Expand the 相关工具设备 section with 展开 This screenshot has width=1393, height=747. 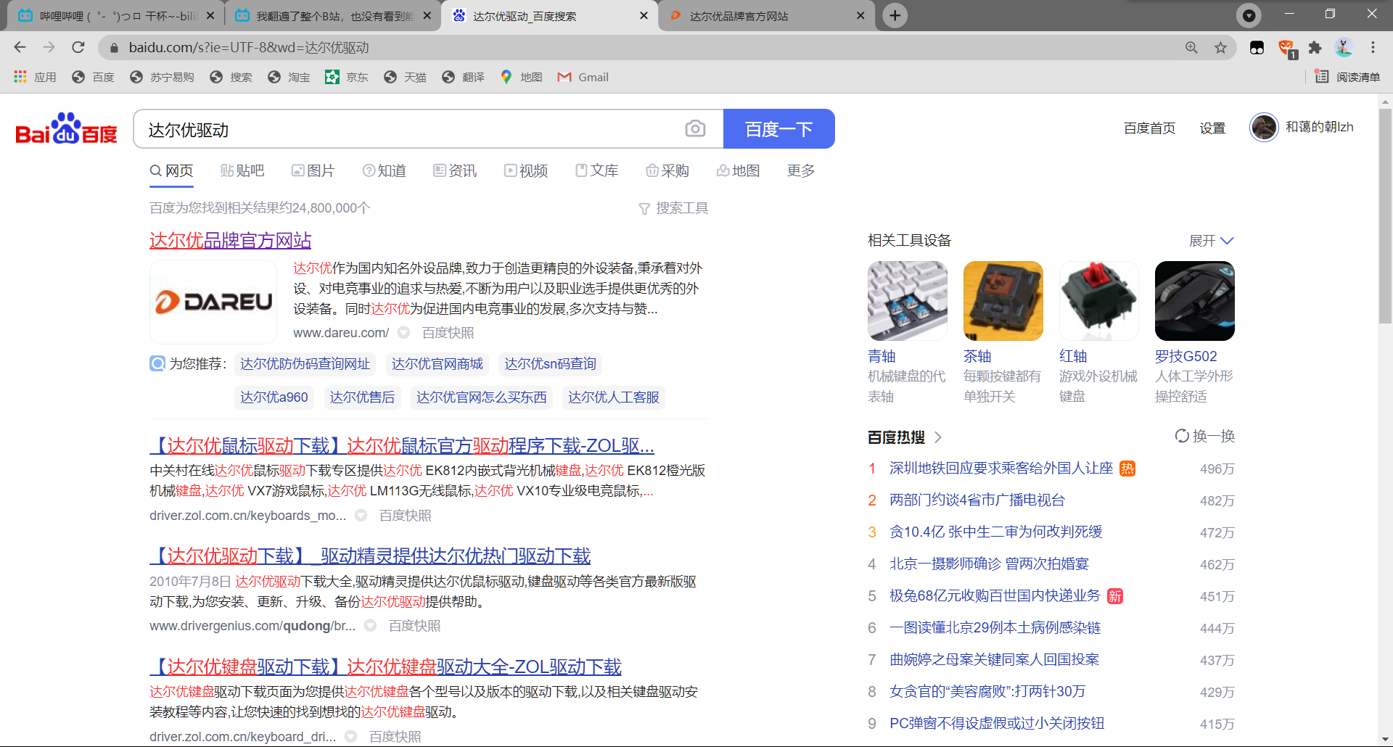[1212, 241]
